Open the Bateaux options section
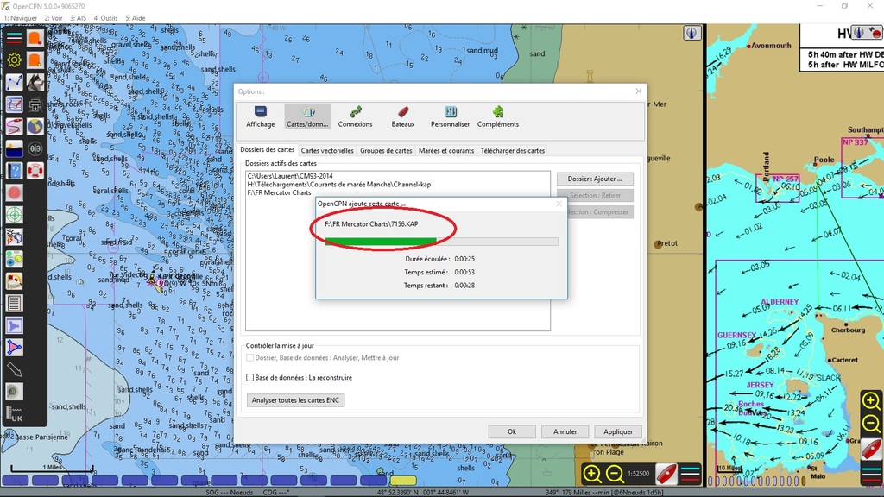Viewport: 884px width, 497px height. [x=402, y=116]
